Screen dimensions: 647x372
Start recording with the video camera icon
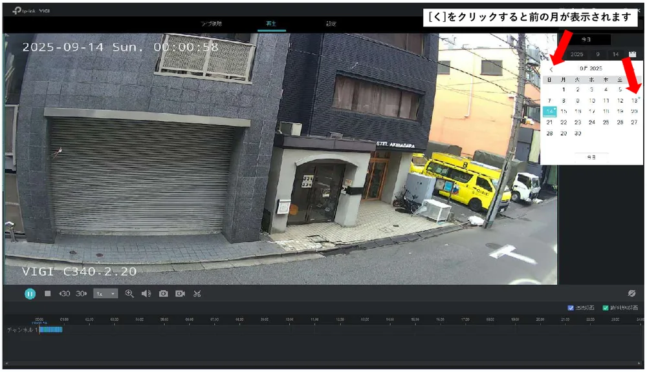[x=181, y=294]
